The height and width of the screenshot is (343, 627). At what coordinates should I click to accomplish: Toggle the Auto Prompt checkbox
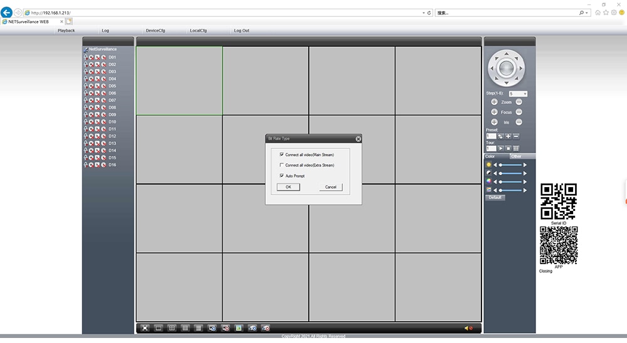282,176
